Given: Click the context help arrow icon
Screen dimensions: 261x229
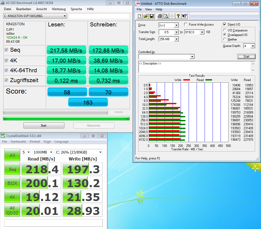Looking at the screenshot, I should [x=185, y=16].
